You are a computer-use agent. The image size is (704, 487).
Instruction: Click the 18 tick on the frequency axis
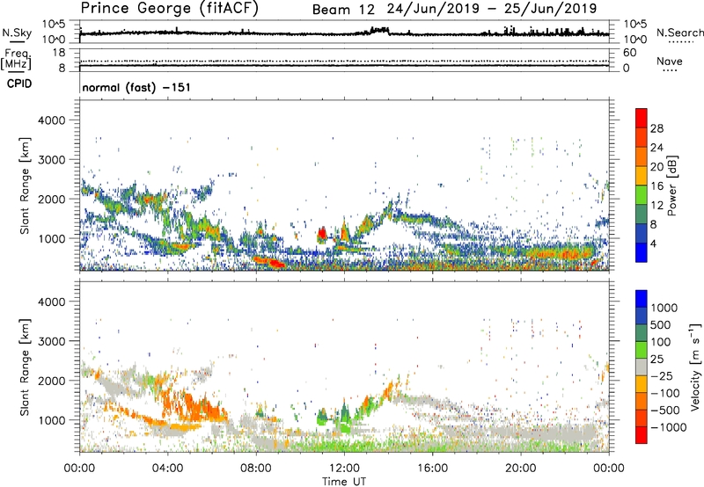click(59, 53)
